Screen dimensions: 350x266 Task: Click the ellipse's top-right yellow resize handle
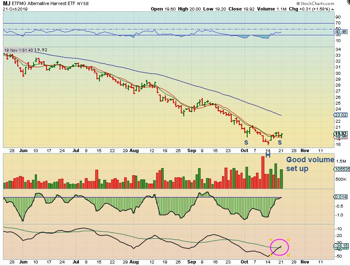[x=288, y=240]
